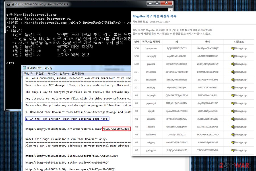Click the vector cell i9w97ywz50w59RQY in the table

pos(208,48)
